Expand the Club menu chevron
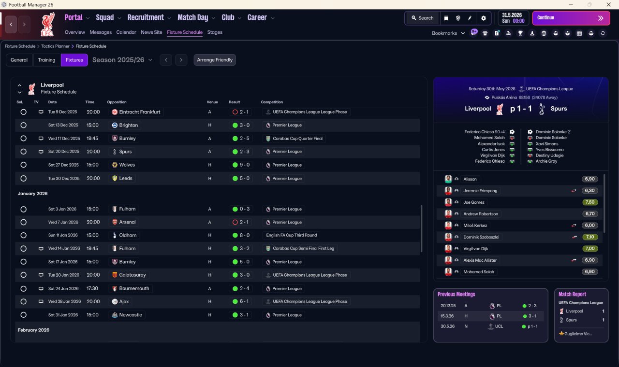This screenshot has height=367, width=619. tap(239, 18)
